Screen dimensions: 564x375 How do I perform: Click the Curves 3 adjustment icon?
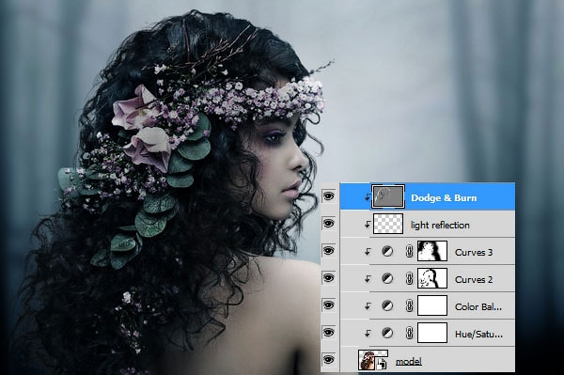tap(387, 251)
